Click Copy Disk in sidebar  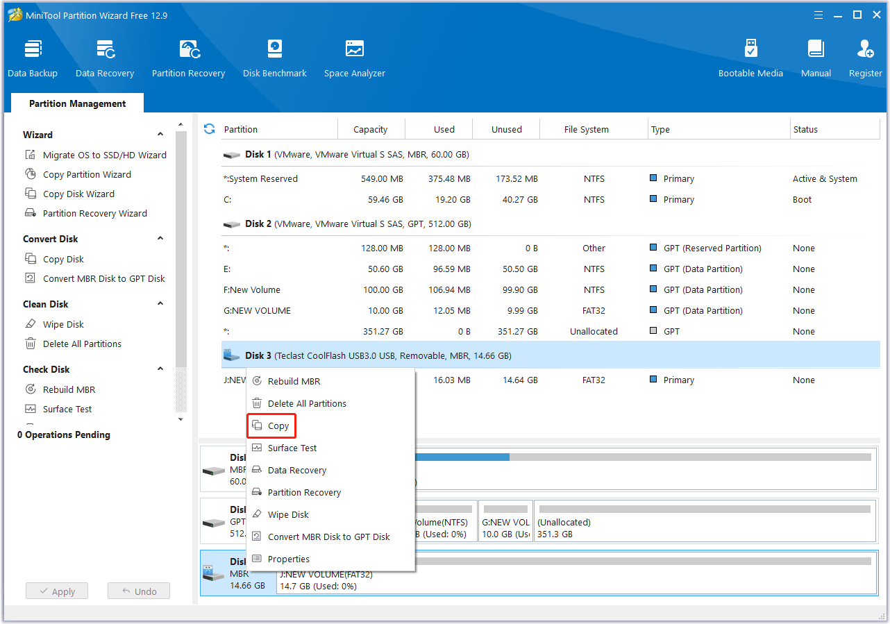tap(54, 259)
